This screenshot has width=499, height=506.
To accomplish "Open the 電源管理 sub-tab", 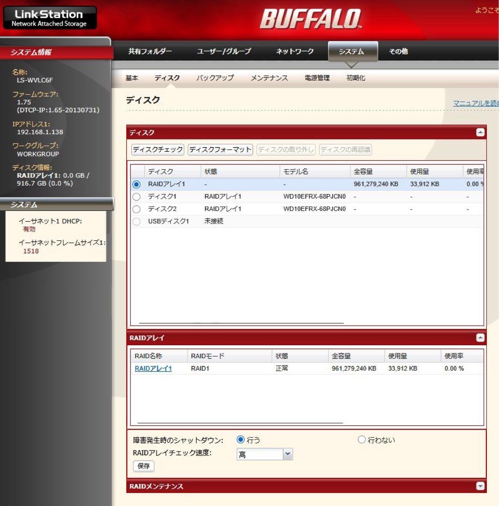I will (x=318, y=78).
